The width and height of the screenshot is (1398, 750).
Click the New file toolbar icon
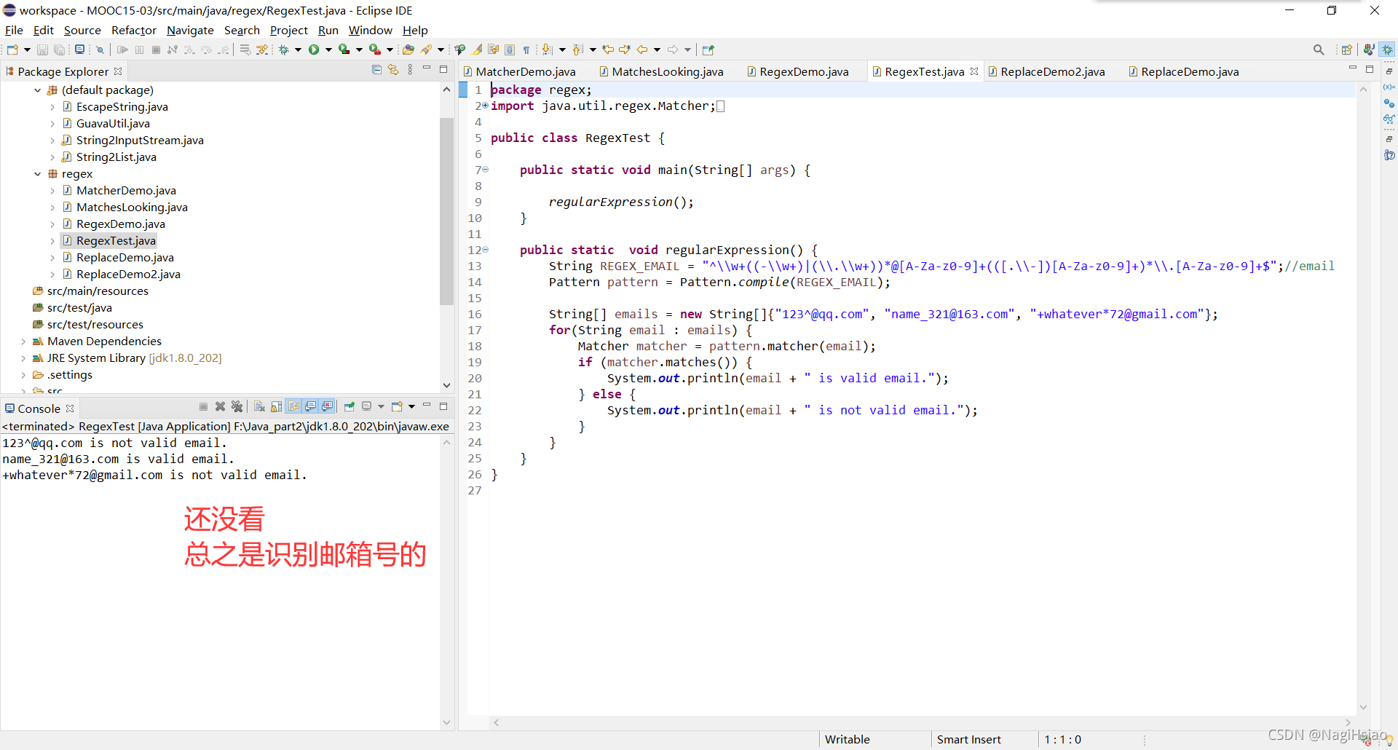(12, 50)
